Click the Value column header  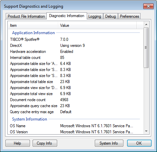click(97, 25)
